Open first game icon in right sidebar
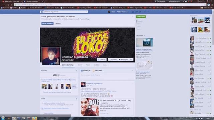214x120 pixels. click(x=194, y=20)
